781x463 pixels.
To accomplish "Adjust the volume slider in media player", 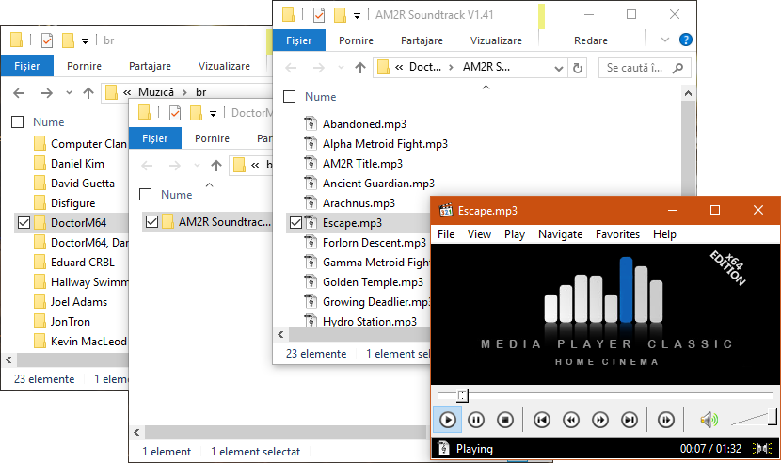I will [x=753, y=418].
